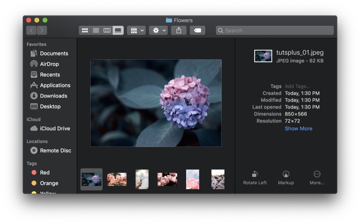Switch to list view
Image resolution: width=360 pixels, height=224 pixels.
(x=96, y=31)
